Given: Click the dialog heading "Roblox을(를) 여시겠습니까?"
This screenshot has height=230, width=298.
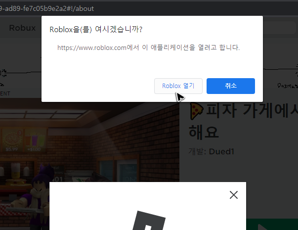Looking at the screenshot, I should coord(96,30).
